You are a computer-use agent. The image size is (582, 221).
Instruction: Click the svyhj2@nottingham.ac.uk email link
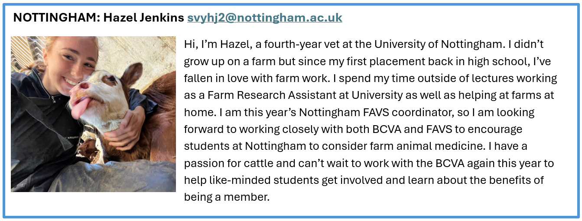(x=264, y=18)
